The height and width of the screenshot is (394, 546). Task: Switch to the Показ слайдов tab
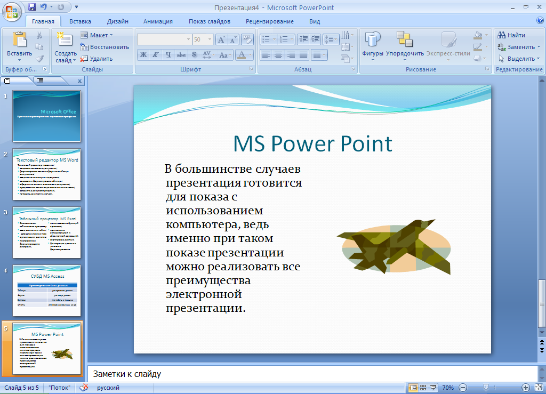pyautogui.click(x=210, y=21)
